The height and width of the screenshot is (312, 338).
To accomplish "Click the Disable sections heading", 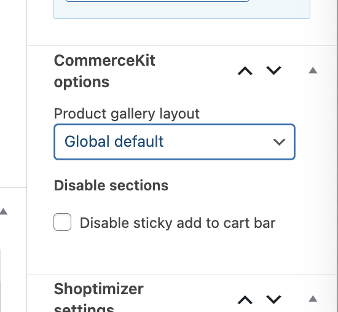I will pos(111,185).
